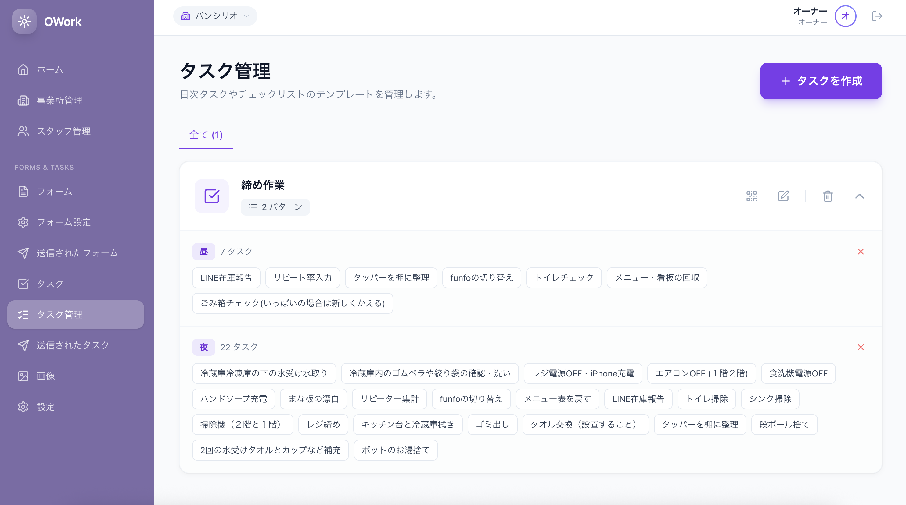Delete 締め作業 with the trash icon
906x505 pixels.
828,196
